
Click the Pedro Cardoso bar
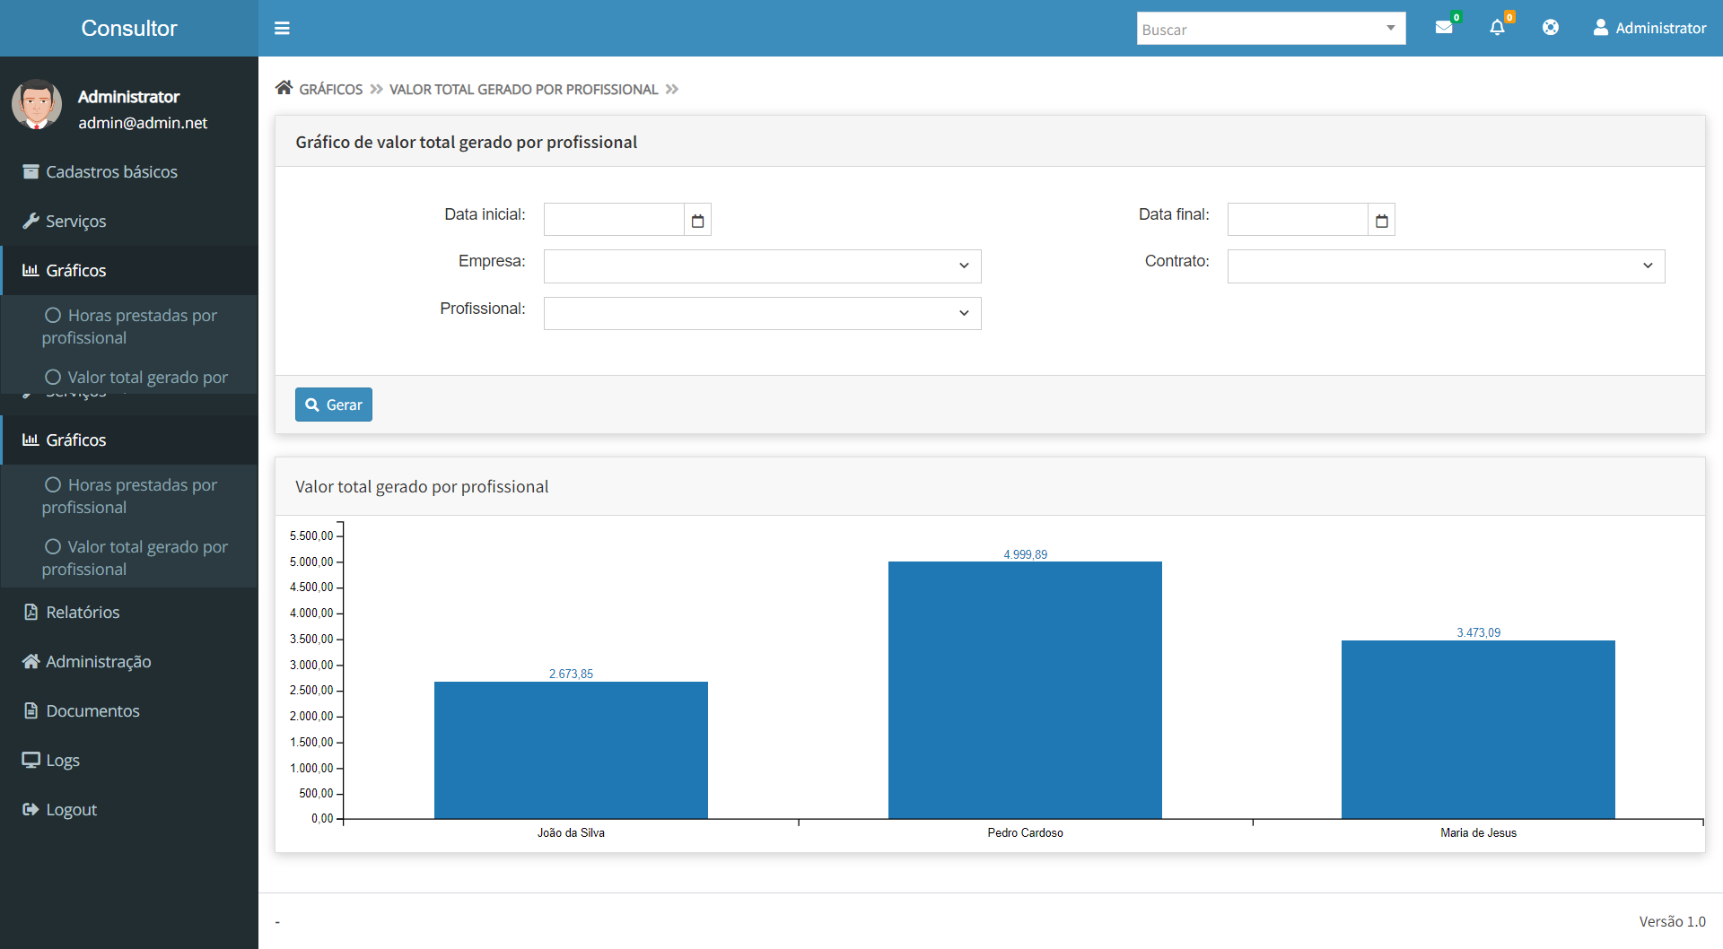coord(1025,690)
